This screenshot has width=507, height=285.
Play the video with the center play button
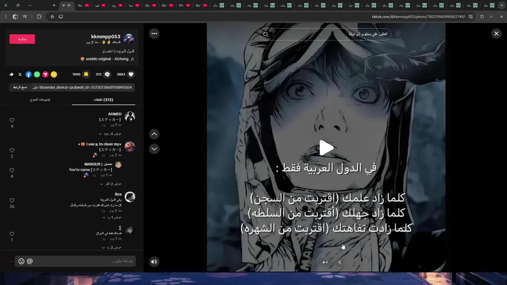pos(326,148)
